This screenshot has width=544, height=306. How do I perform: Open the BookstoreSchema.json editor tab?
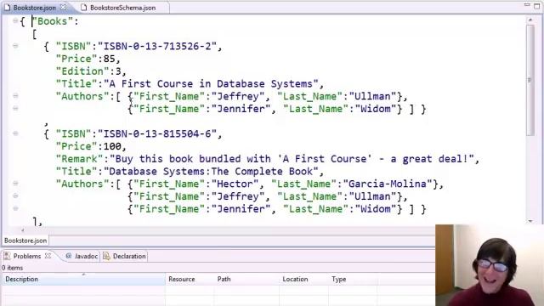tap(122, 8)
